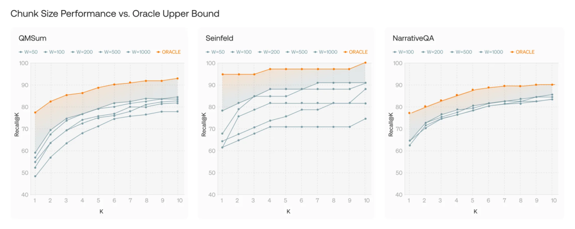The height and width of the screenshot is (229, 575).
Task: Select Seinfeld ORACLE point at K=10
Action: (x=365, y=63)
